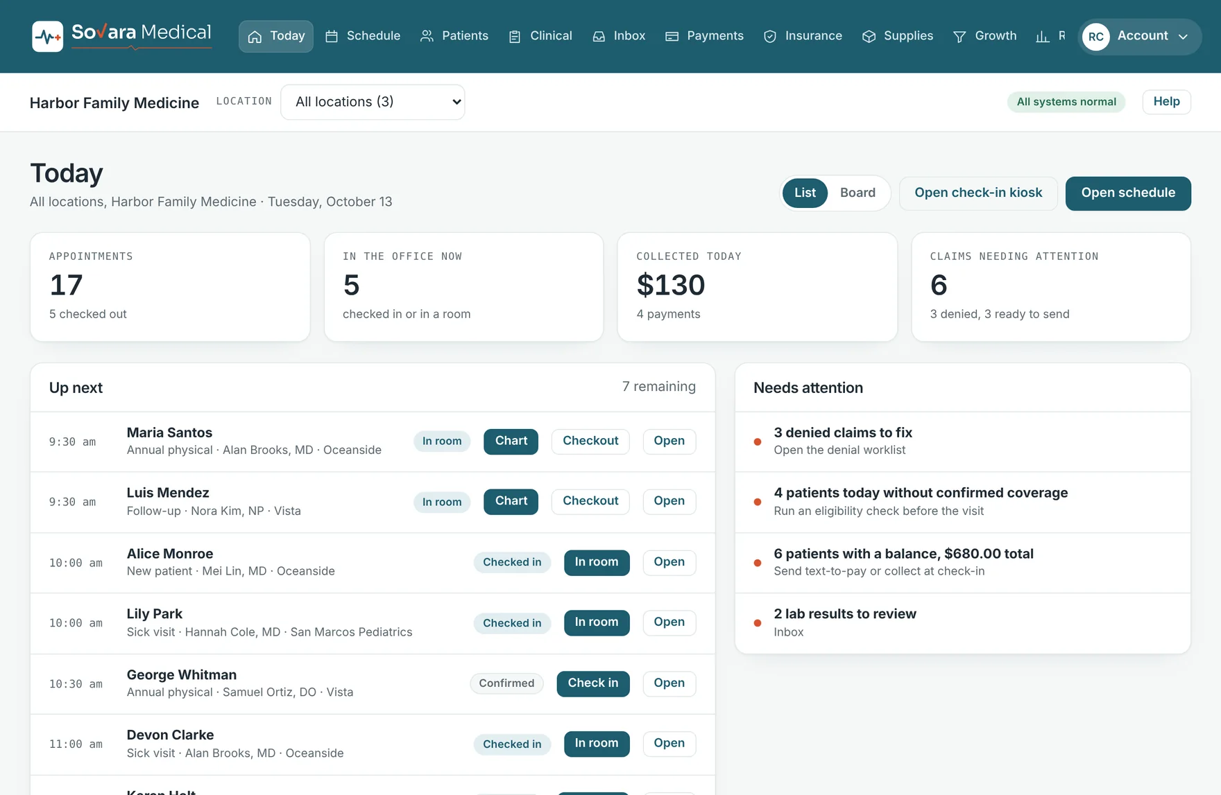Open Maria Santos appointment details
The width and height of the screenshot is (1221, 795).
[669, 442]
